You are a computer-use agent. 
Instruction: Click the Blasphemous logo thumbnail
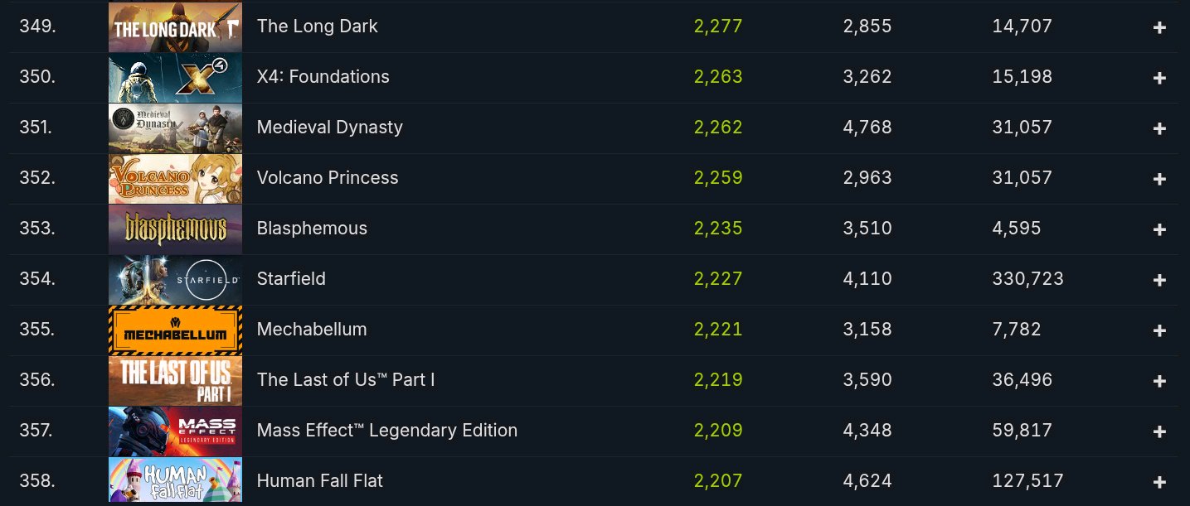click(x=175, y=229)
